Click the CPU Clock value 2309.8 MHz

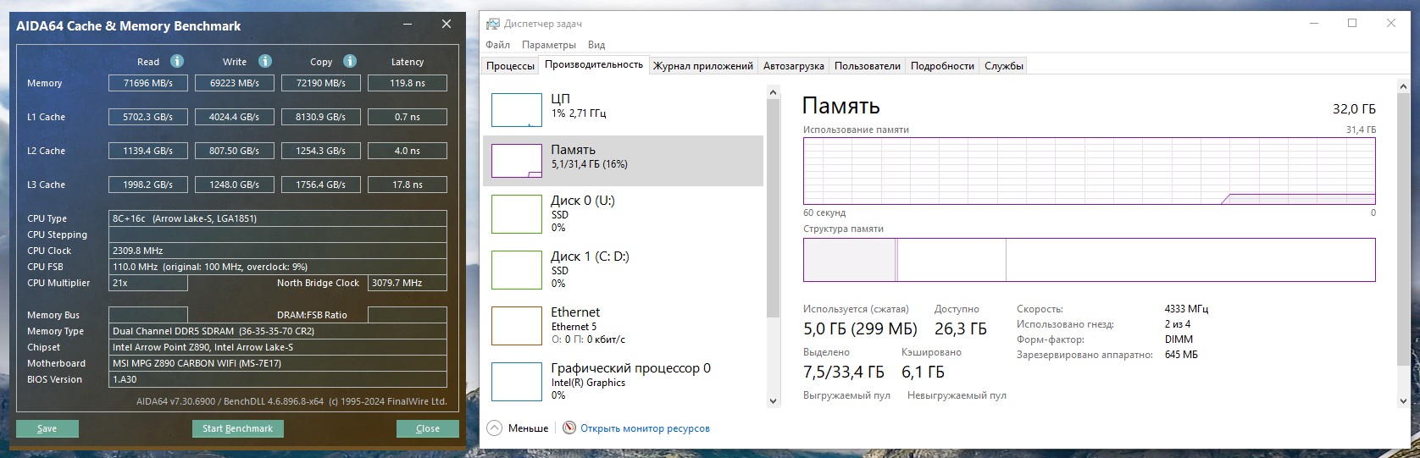pyautogui.click(x=278, y=251)
